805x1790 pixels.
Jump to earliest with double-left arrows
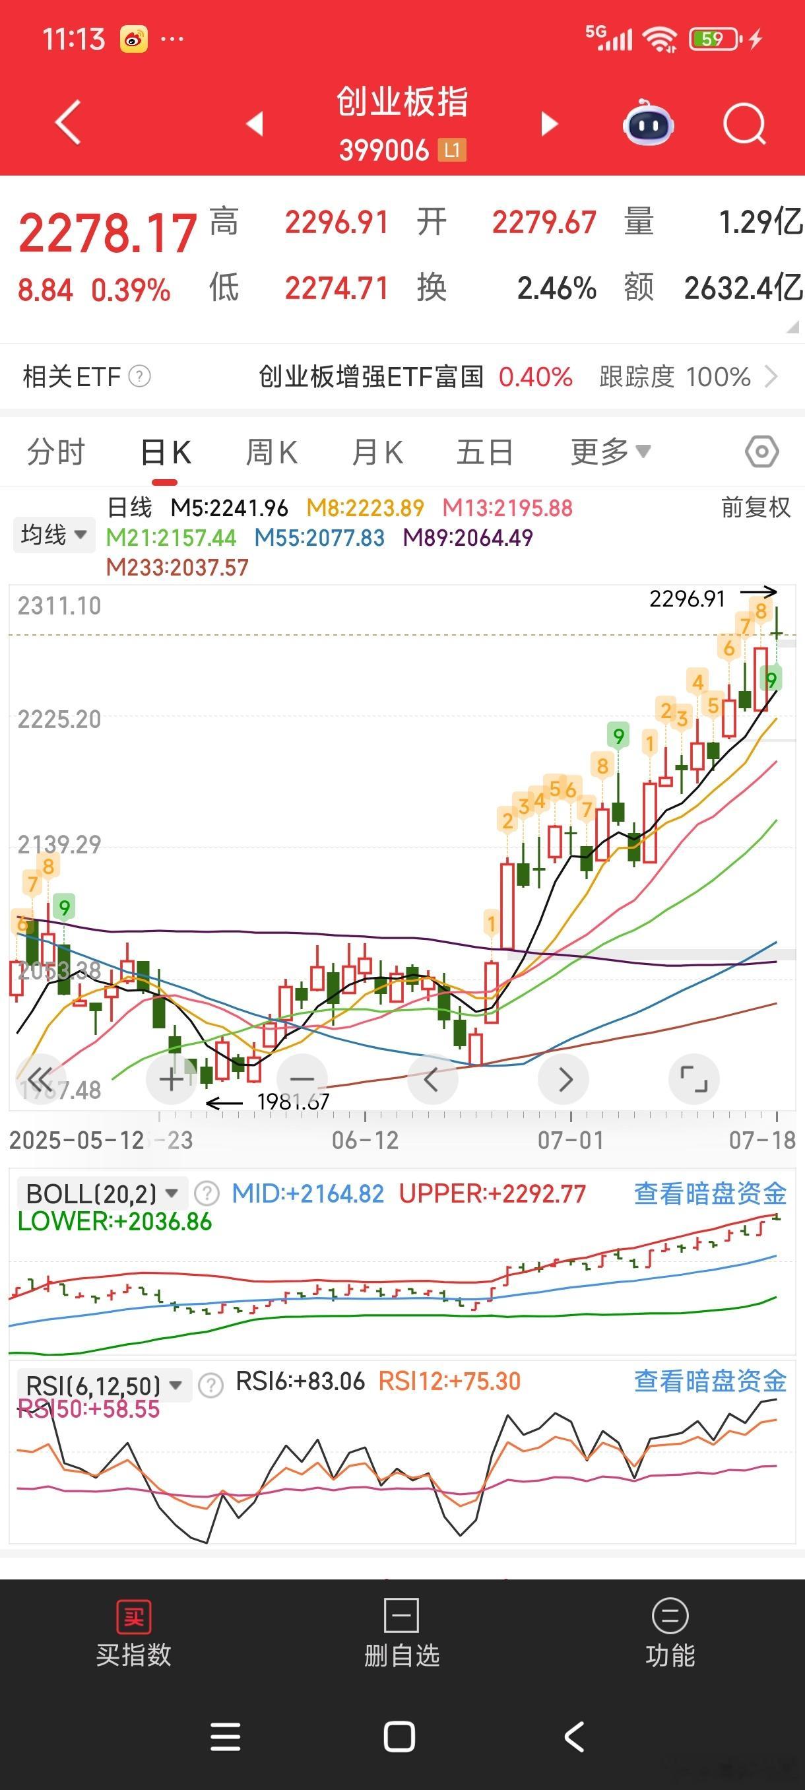pyautogui.click(x=40, y=1080)
